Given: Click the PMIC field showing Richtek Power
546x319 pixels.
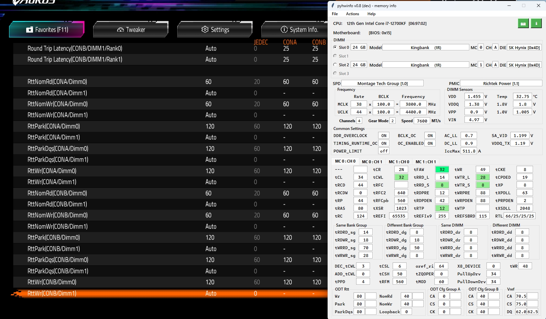Looking at the screenshot, I should 501,83.
